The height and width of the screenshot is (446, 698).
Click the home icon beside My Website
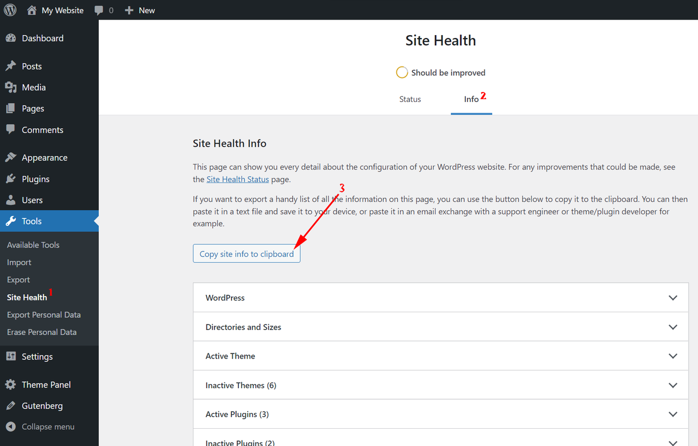[x=32, y=10]
